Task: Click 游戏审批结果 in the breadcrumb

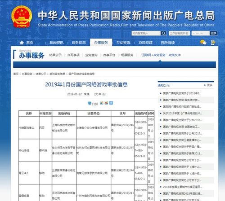Action: (57, 74)
